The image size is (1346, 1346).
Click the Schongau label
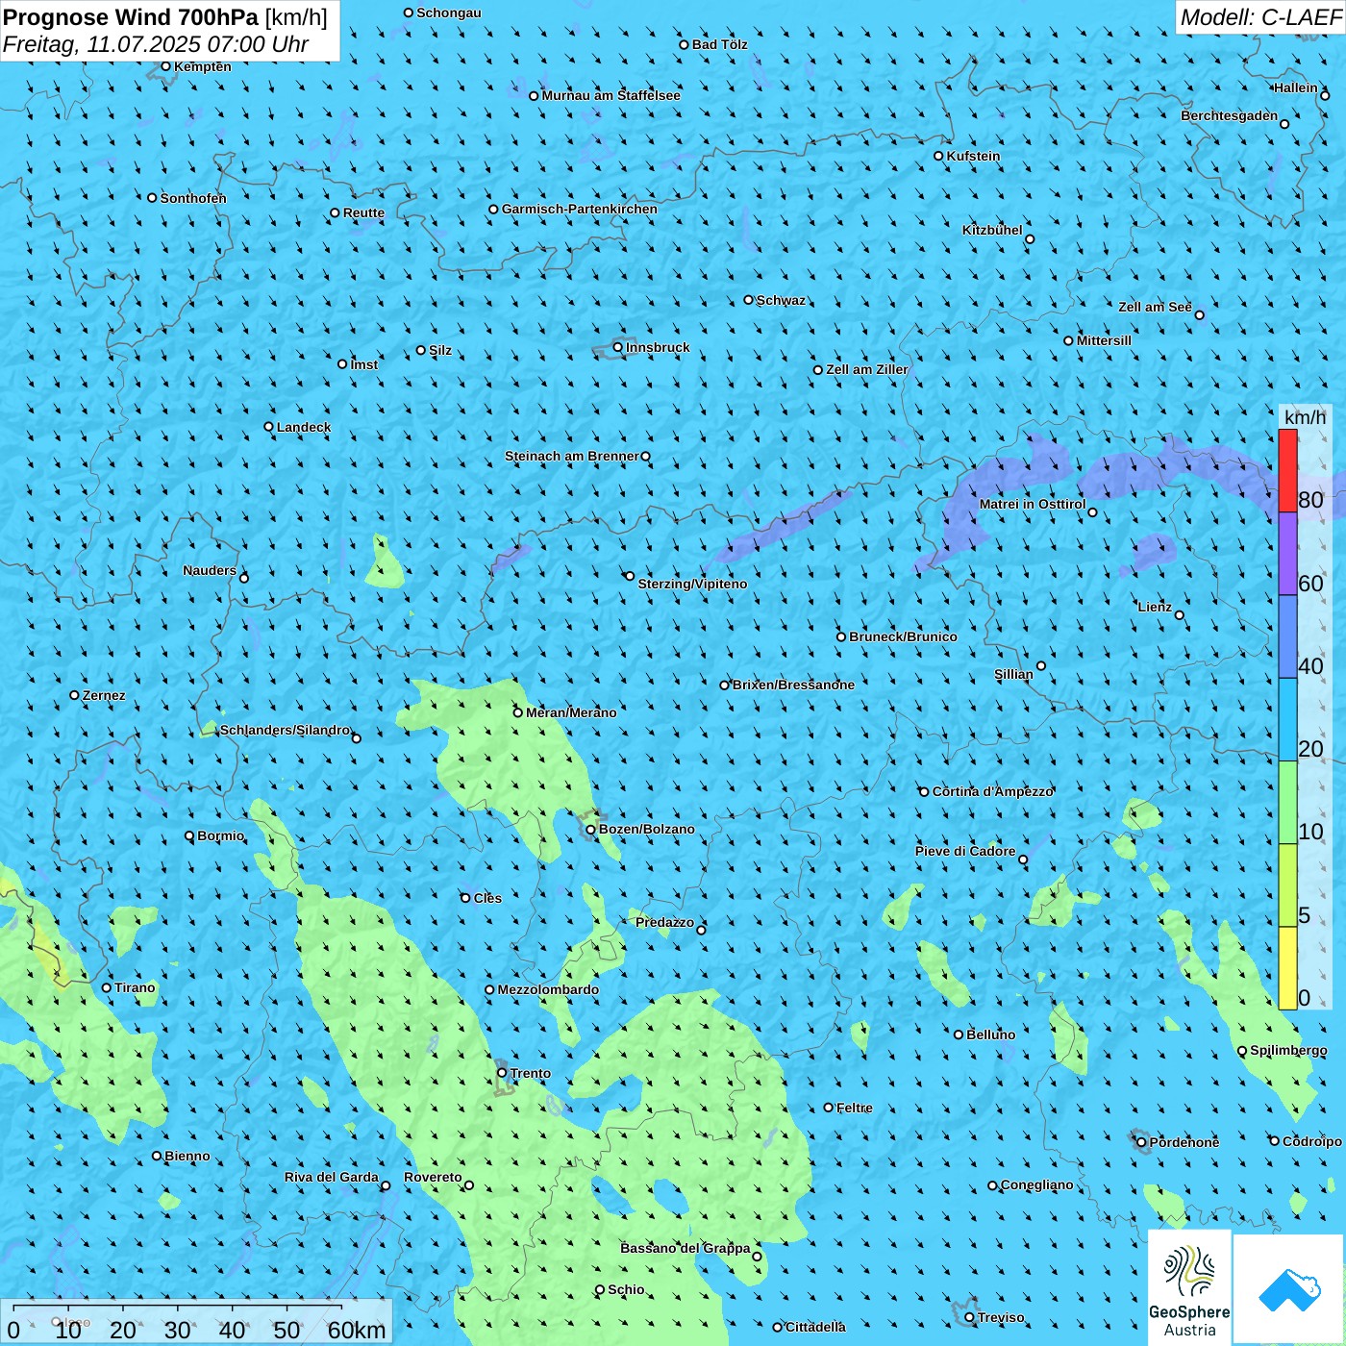(448, 12)
